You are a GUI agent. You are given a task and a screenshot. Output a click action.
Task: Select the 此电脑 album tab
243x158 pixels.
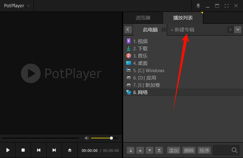click(x=150, y=30)
